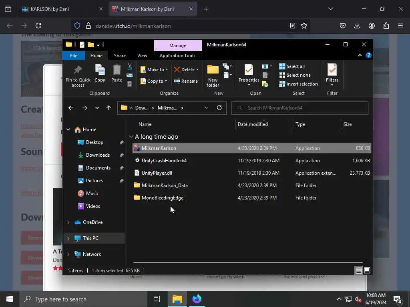The image size is (410, 307).
Task: Create a New folder from the ribbon
Action: [213, 76]
